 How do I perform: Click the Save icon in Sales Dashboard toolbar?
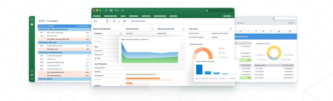pos(111,10)
